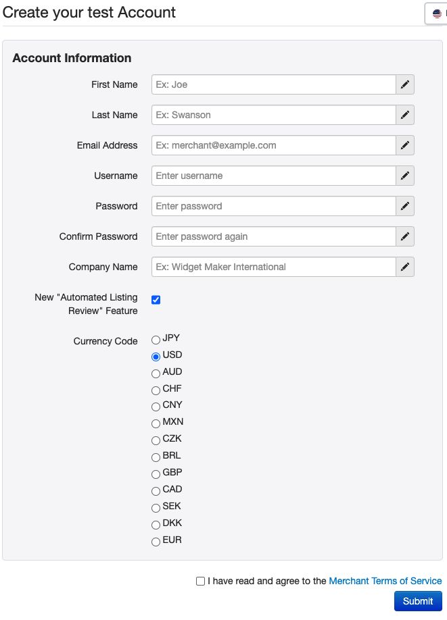Click the edit pencil beside Email Address

[x=404, y=145]
